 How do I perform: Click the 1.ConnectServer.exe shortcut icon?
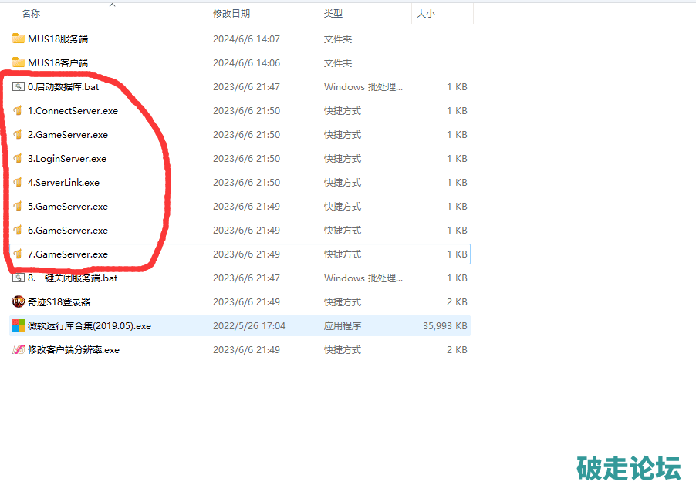click(19, 111)
